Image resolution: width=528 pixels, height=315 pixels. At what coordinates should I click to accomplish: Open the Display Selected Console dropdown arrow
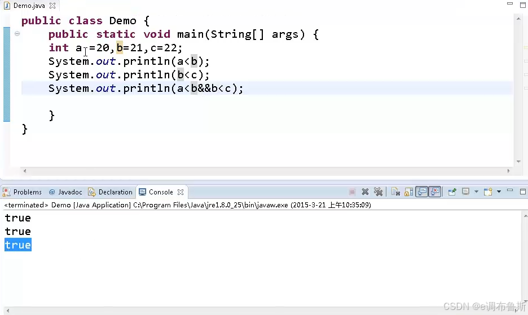[x=476, y=192]
